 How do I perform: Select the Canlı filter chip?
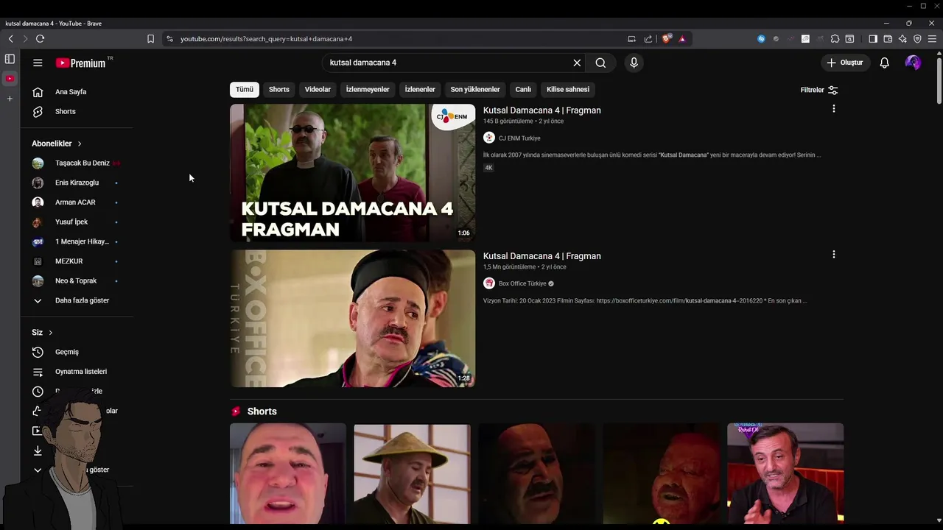coord(523,90)
